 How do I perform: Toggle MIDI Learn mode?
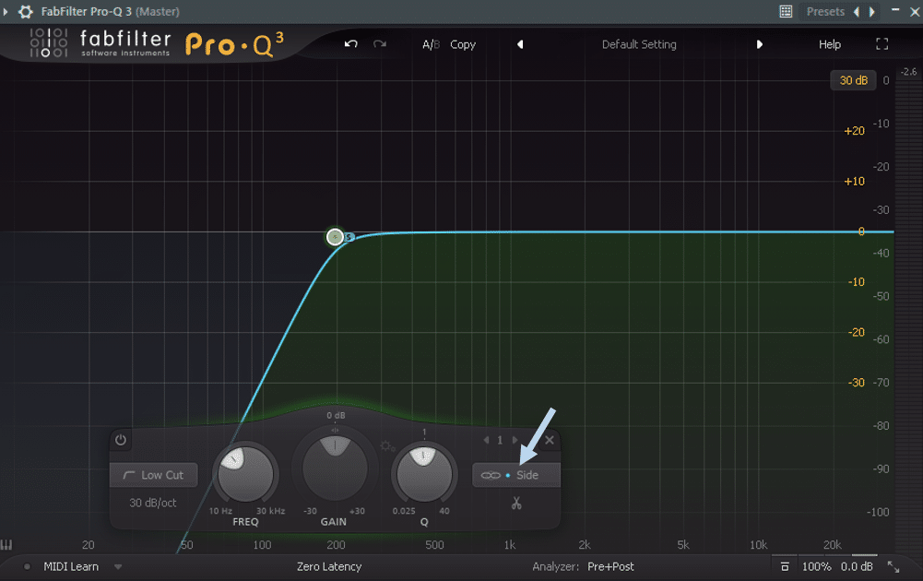[71, 566]
